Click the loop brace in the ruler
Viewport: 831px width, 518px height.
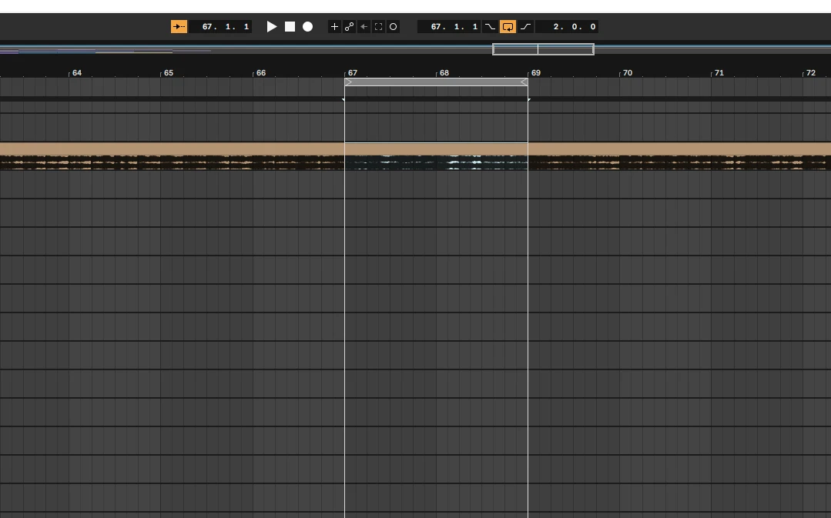[x=436, y=82]
